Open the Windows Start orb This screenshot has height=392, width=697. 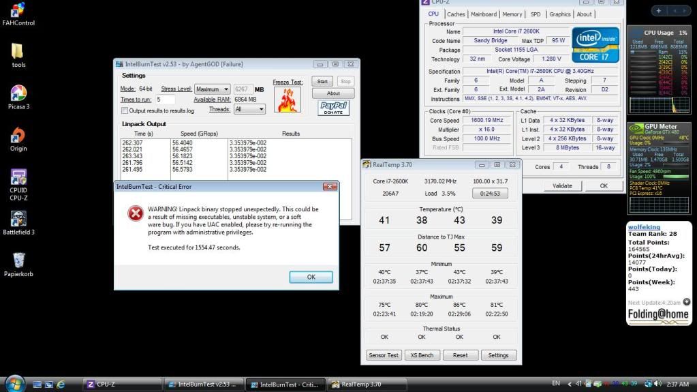(15, 384)
